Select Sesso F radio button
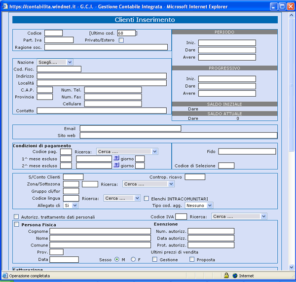The image size is (296, 282). (133, 259)
